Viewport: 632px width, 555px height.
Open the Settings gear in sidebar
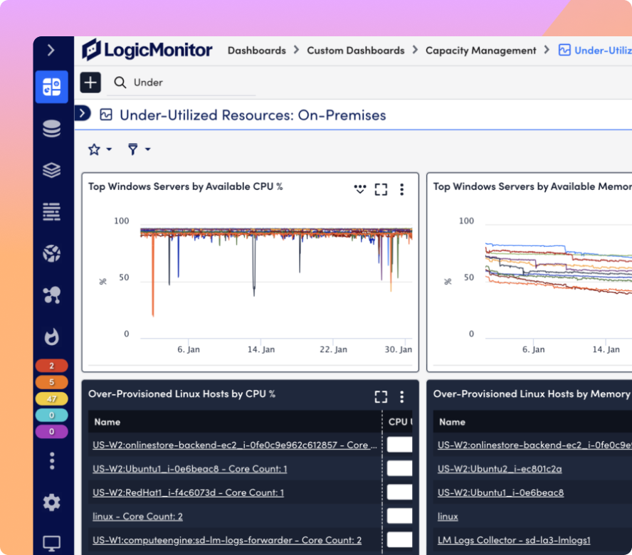coord(51,502)
